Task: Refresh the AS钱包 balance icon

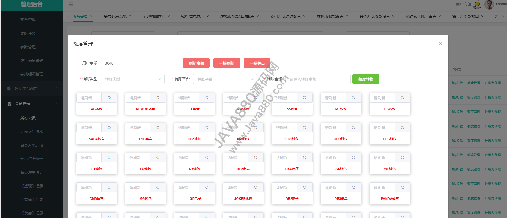Action: 354,157
